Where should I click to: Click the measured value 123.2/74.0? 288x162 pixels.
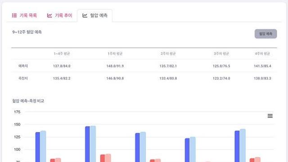[x=221, y=78]
